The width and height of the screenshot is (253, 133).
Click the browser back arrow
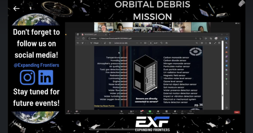click(78, 38)
